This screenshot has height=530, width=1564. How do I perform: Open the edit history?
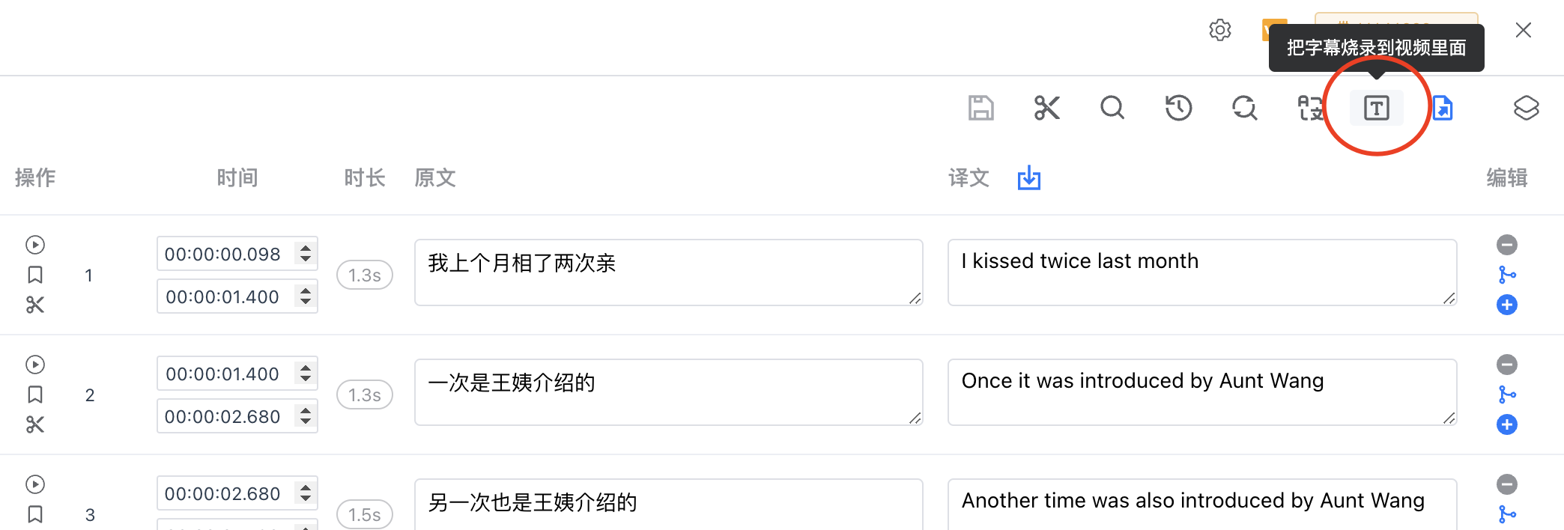point(1178,108)
